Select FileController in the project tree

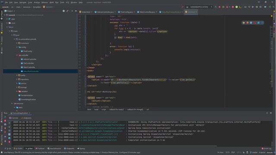(28, 63)
